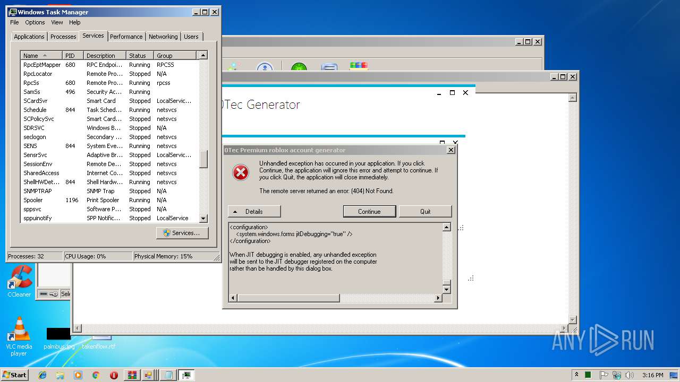680x382 pixels.
Task: Switch to Performance tab
Action: [126, 37]
